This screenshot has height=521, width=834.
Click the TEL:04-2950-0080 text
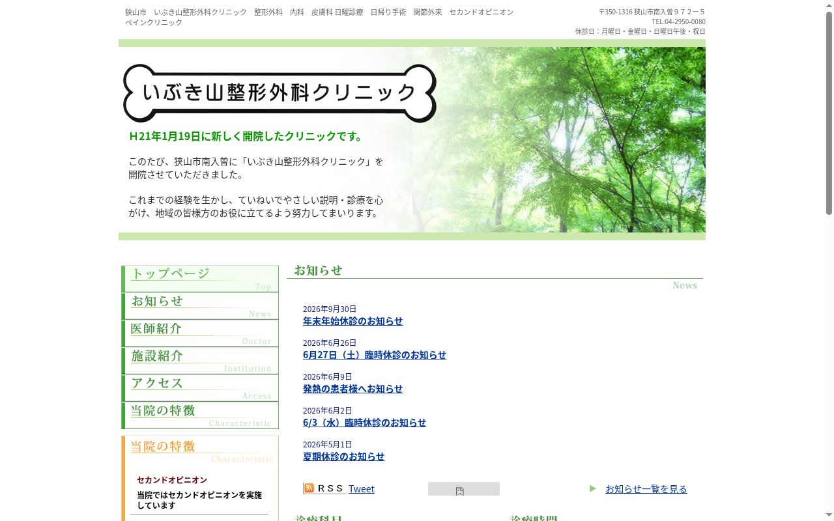678,21
